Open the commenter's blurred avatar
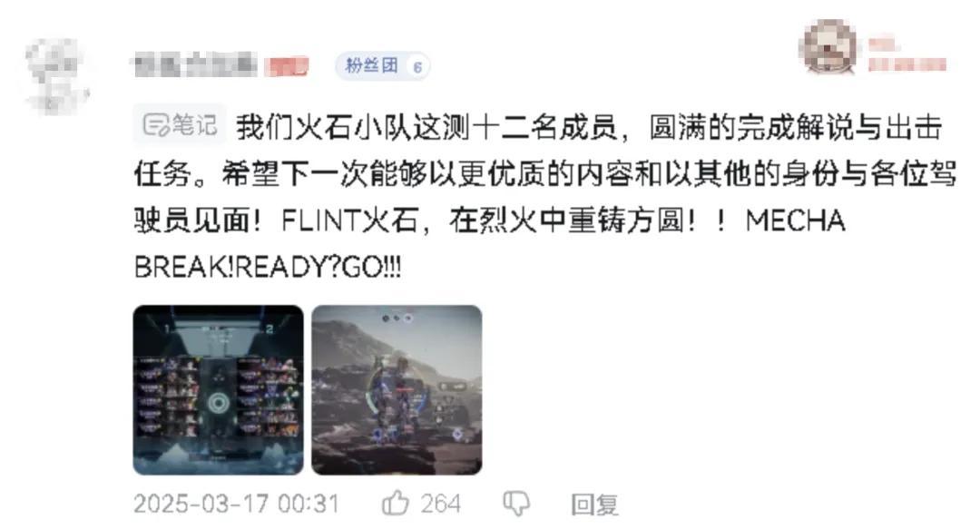Screen dimensions: 980x529 click(56, 75)
